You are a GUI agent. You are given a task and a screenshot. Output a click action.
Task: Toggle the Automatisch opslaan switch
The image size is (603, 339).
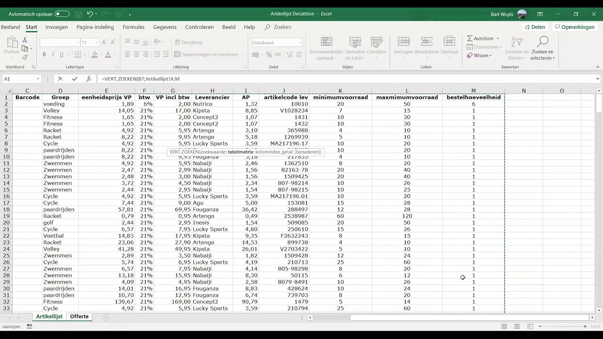[x=62, y=14]
